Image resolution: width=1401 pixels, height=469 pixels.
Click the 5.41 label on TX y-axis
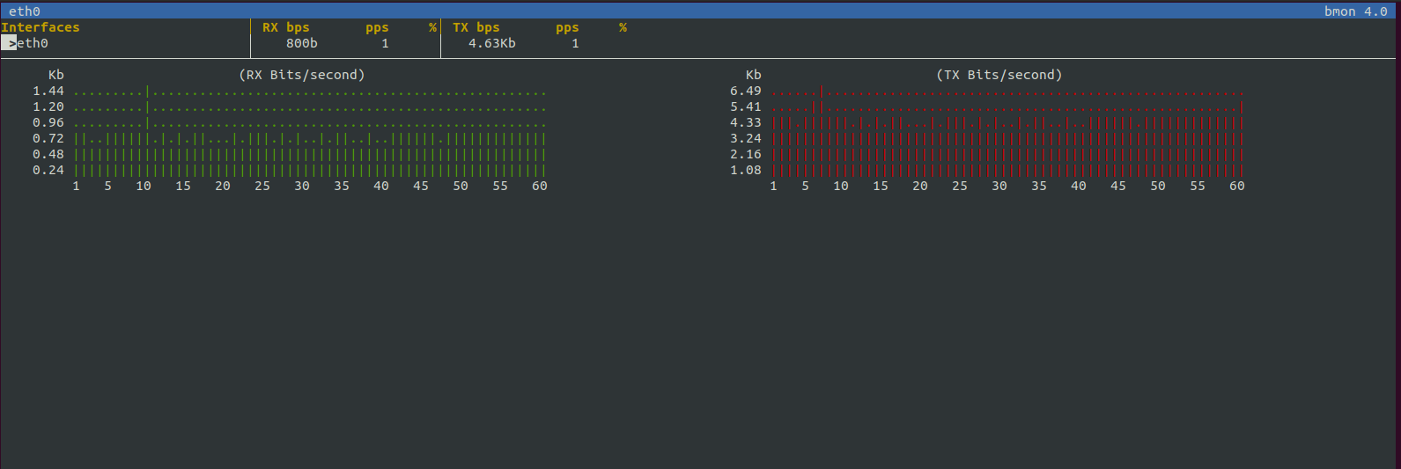point(746,106)
